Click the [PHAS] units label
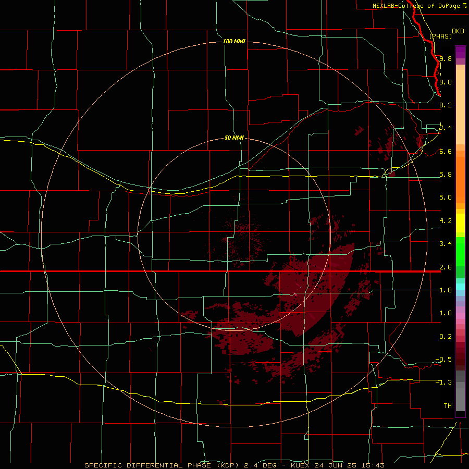 [440, 36]
